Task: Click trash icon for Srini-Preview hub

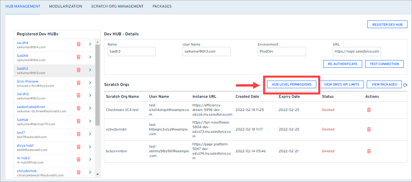Action: (x=79, y=83)
